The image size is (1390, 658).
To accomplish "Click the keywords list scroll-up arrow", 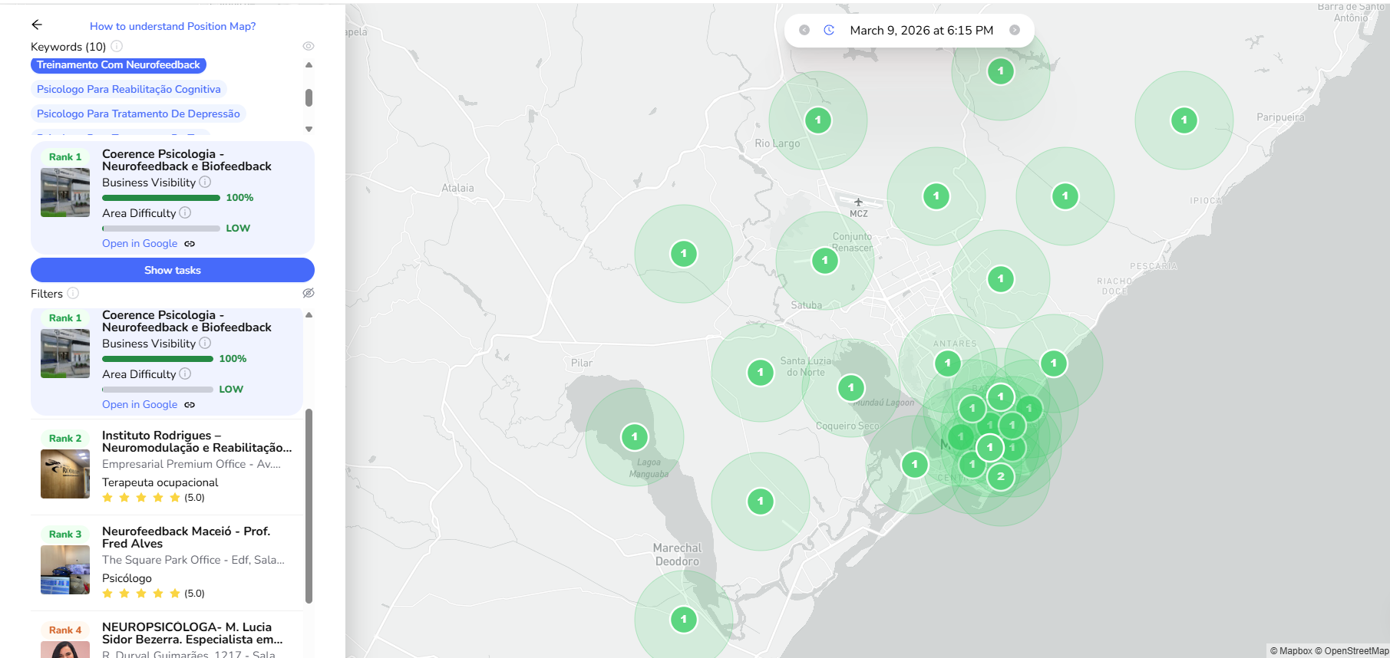I will pos(309,65).
